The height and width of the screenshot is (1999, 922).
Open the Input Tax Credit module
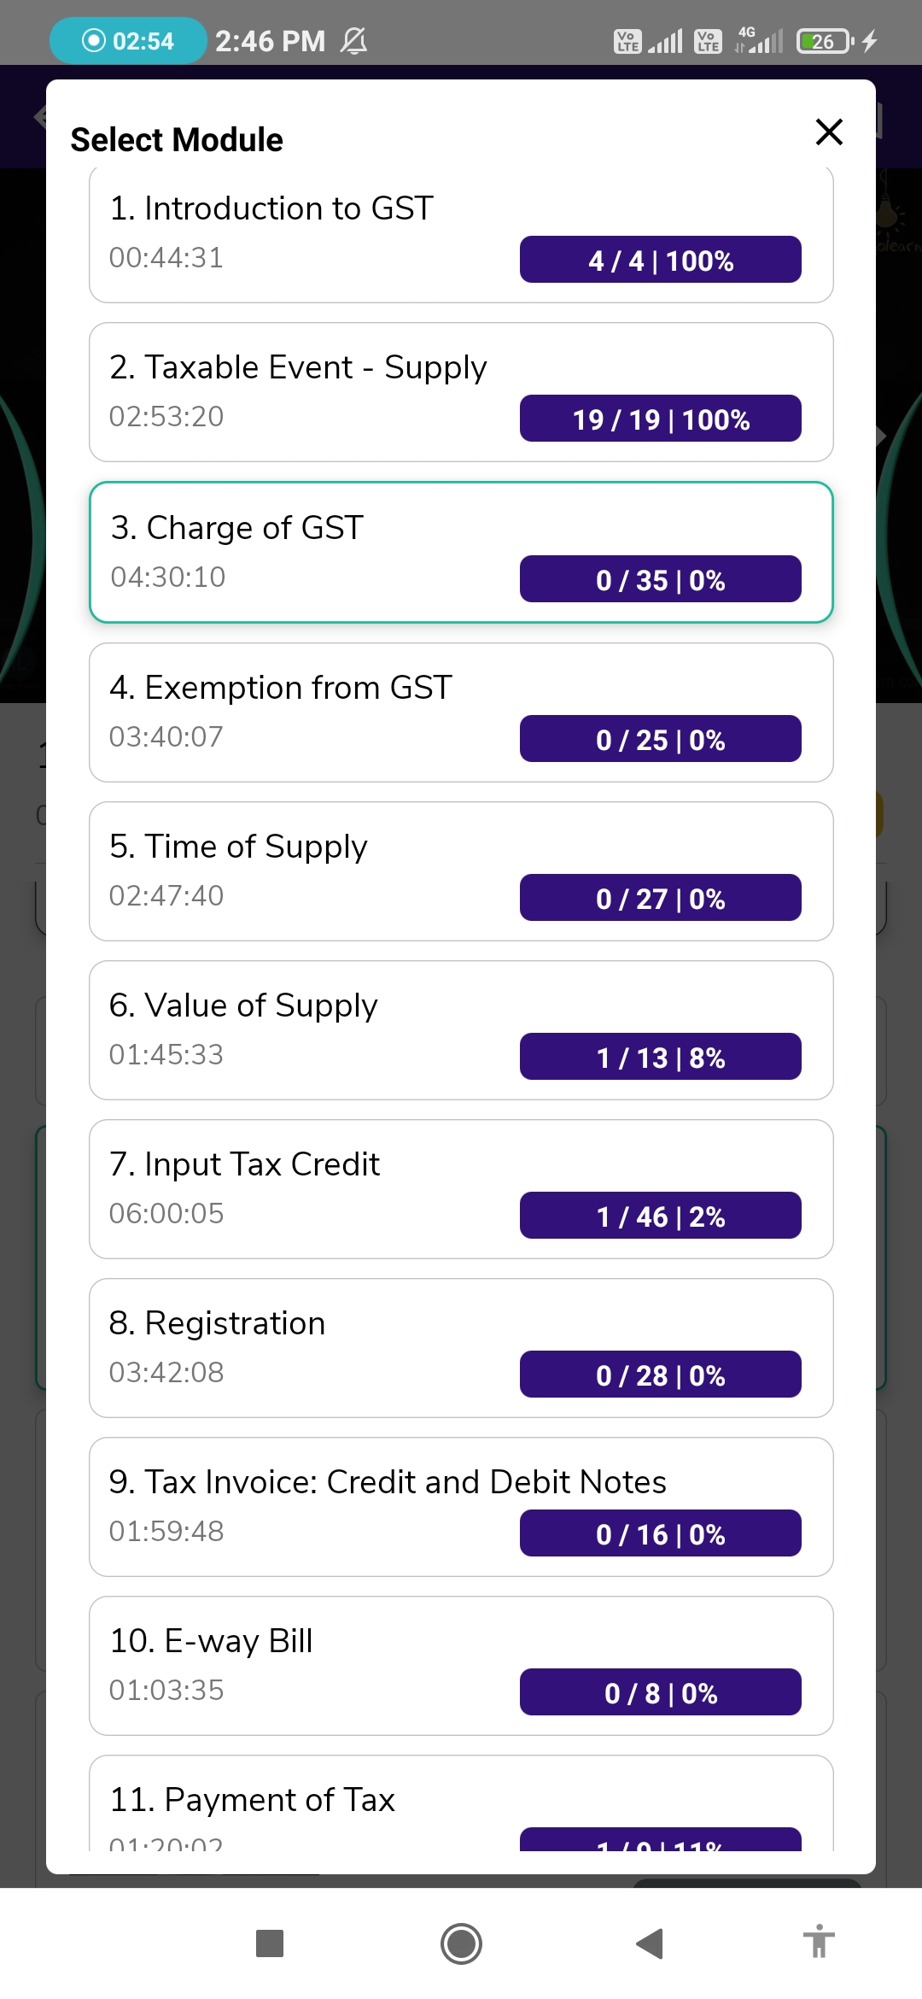pyautogui.click(x=461, y=1188)
